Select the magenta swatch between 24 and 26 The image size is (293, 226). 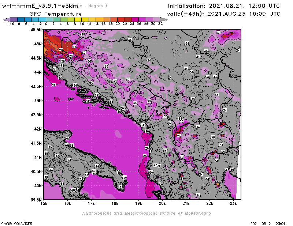click(135, 19)
